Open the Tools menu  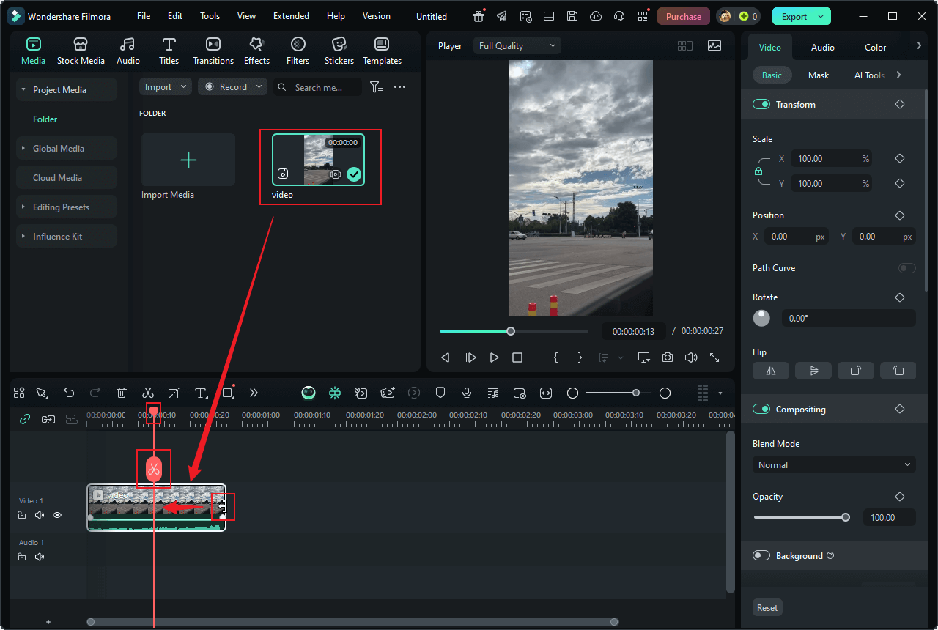pos(210,16)
